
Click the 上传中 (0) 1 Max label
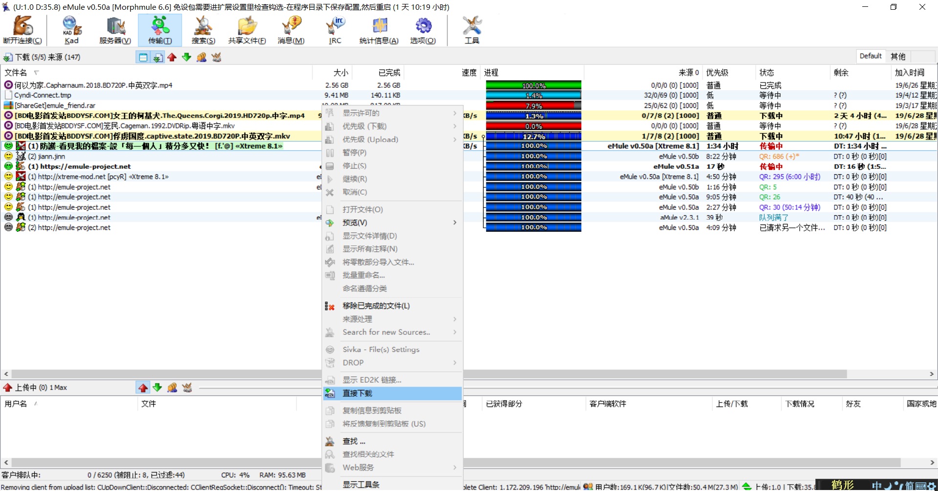click(x=41, y=388)
